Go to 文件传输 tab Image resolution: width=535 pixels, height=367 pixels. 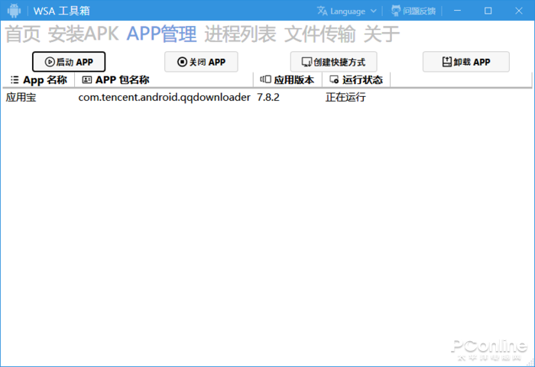pos(319,34)
